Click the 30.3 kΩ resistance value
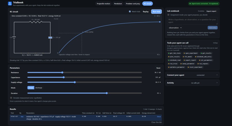This screenshot has width=232, height=126. (x=157, y=73)
